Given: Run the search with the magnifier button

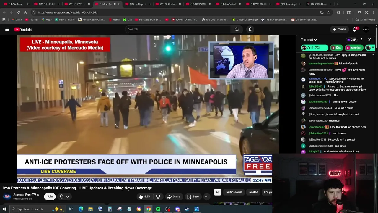Looking at the screenshot, I should click(237, 29).
